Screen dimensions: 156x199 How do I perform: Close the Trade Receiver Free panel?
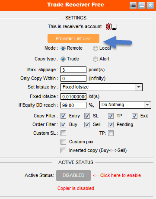[x=150, y=6]
